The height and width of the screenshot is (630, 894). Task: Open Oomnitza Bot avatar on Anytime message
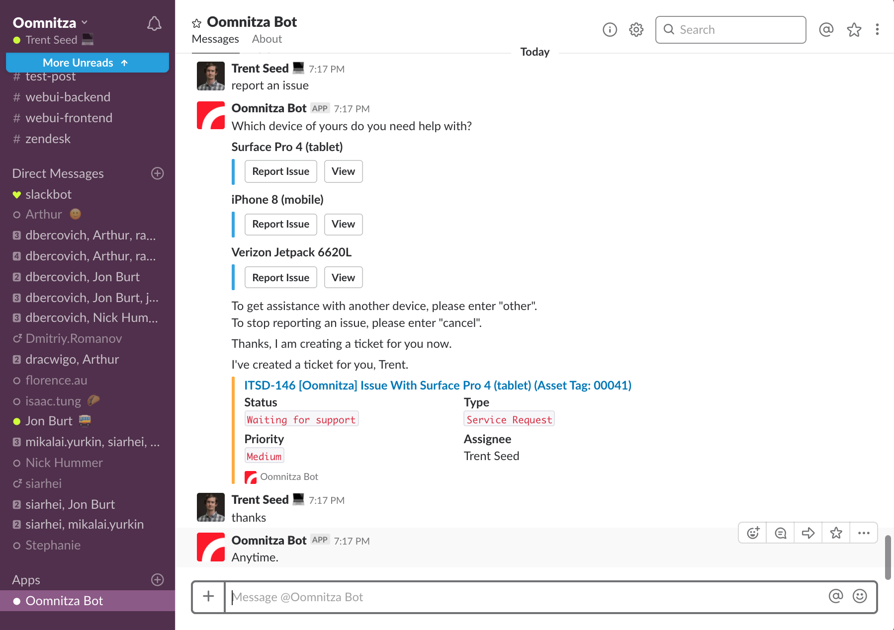[x=211, y=547]
